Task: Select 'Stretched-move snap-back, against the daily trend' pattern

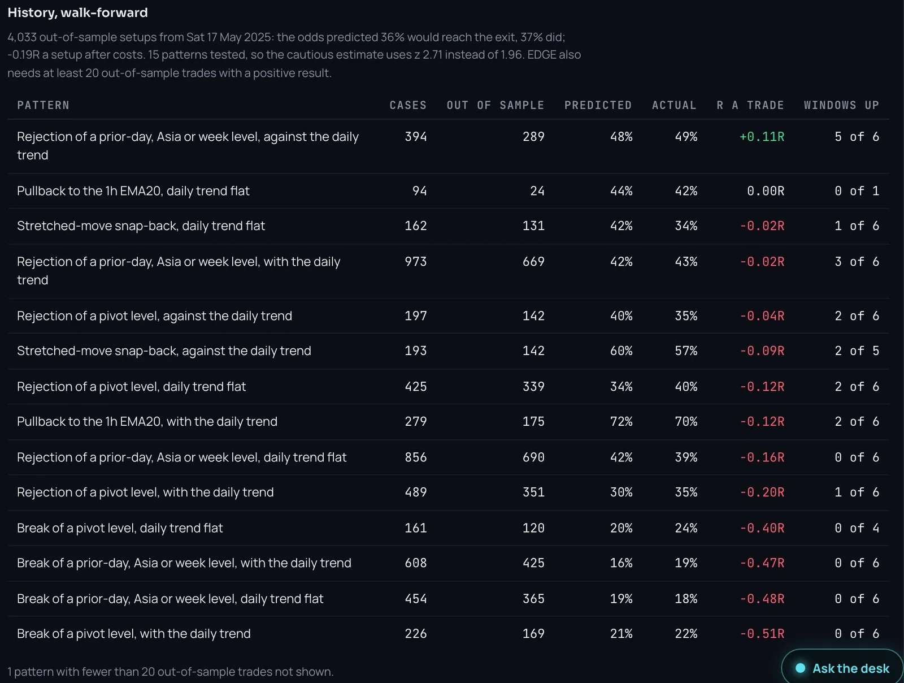Action: point(164,351)
